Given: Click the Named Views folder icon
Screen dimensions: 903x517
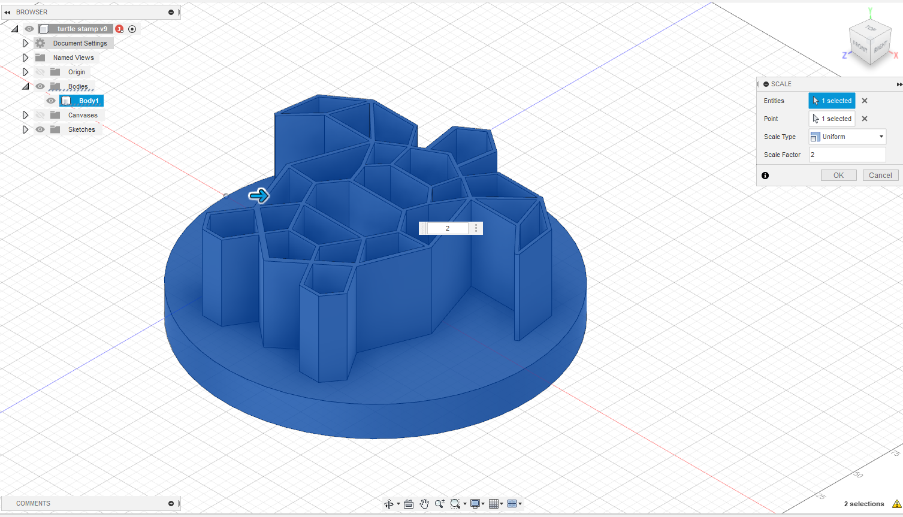Looking at the screenshot, I should [x=40, y=58].
